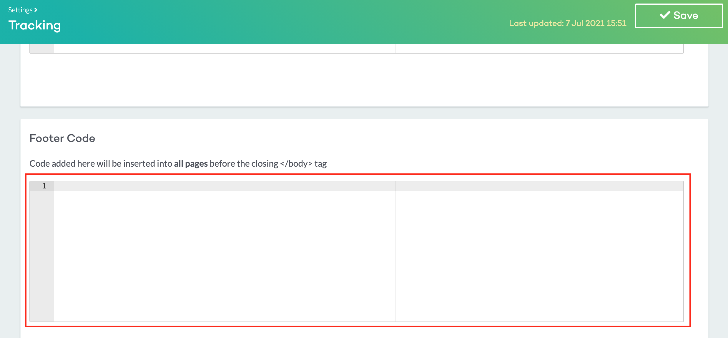Click bottom of the header code editor above
728x338 pixels.
click(x=357, y=49)
